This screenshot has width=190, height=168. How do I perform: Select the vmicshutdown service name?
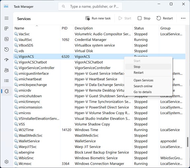click(30, 96)
